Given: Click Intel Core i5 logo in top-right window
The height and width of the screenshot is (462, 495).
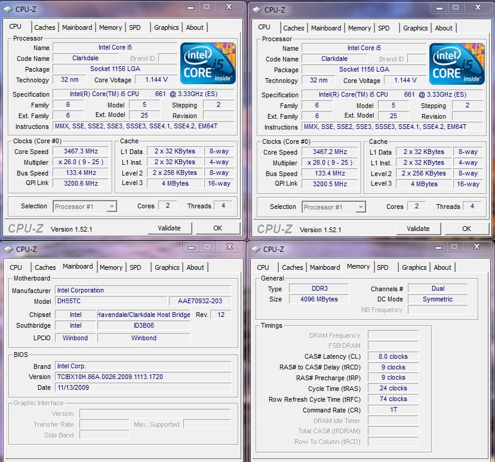Looking at the screenshot, I should [x=457, y=64].
